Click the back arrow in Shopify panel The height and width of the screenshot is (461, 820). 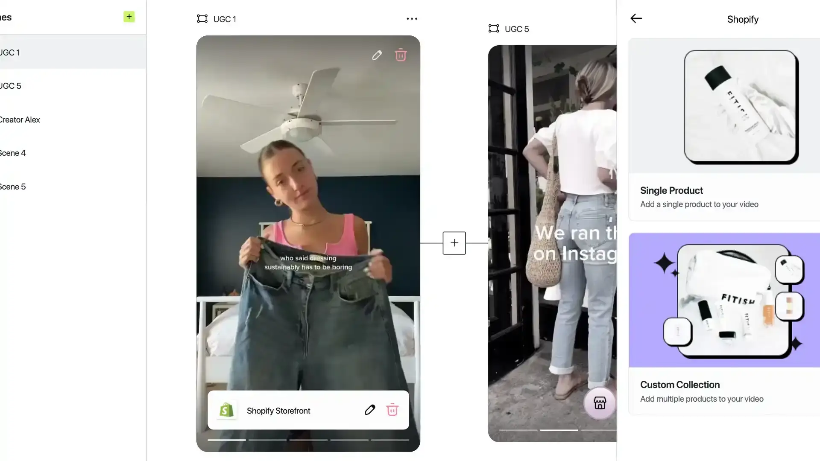click(x=636, y=18)
